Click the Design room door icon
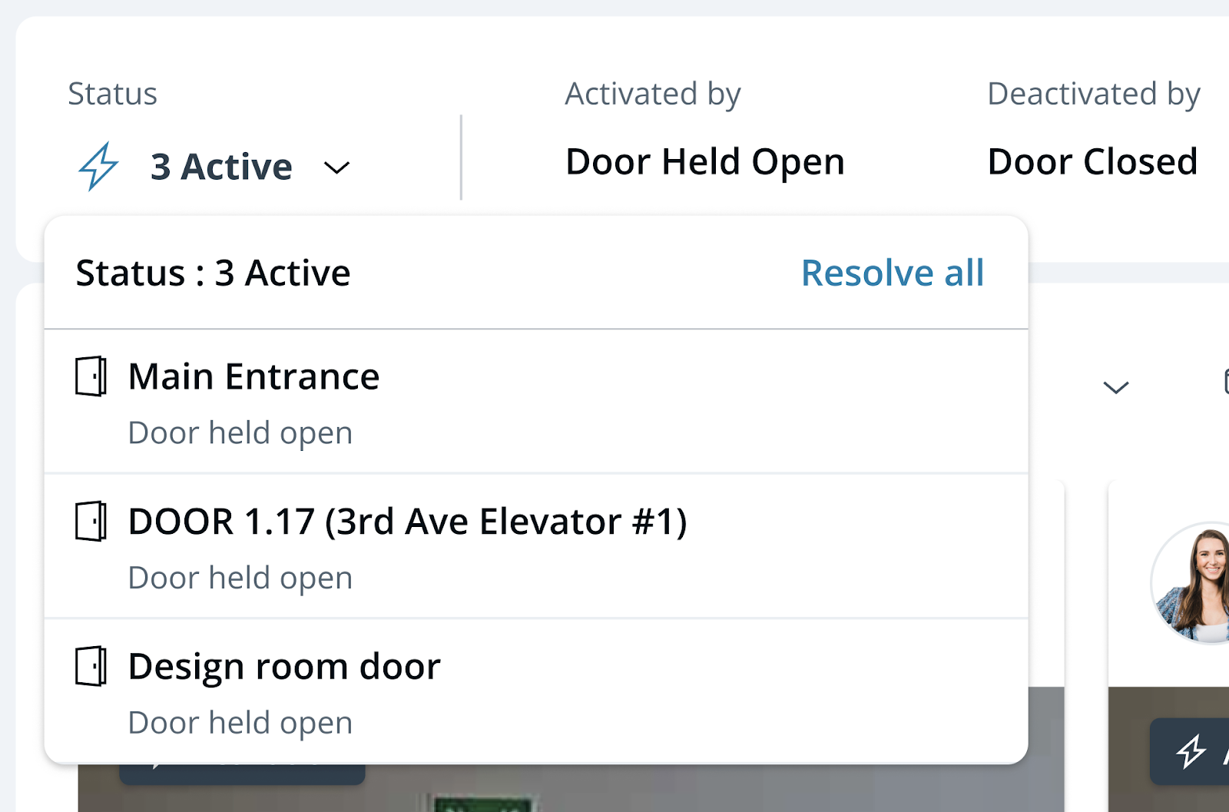This screenshot has width=1229, height=812. coord(91,666)
